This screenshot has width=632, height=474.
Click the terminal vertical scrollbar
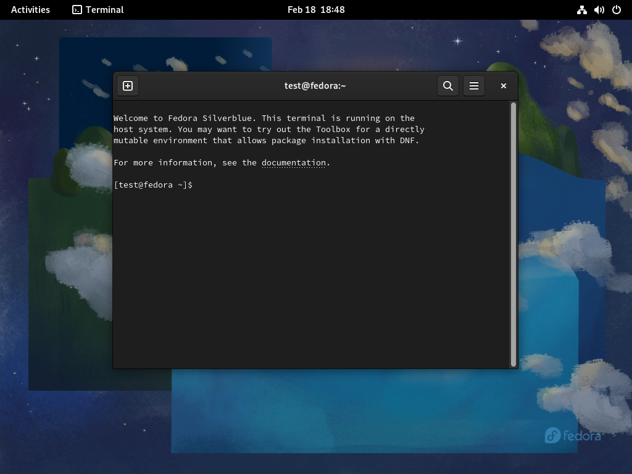pos(513,234)
